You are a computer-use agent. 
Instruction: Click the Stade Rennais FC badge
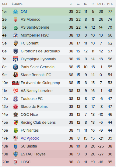tap(16, 75)
